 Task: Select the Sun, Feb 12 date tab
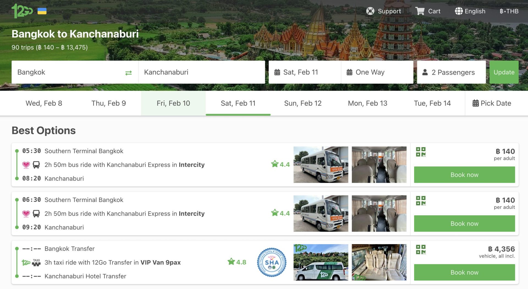pyautogui.click(x=303, y=103)
